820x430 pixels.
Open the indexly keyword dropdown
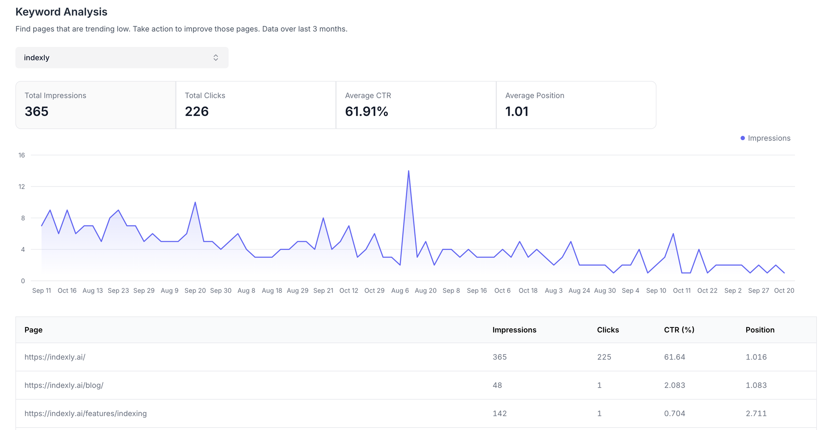pyautogui.click(x=122, y=58)
